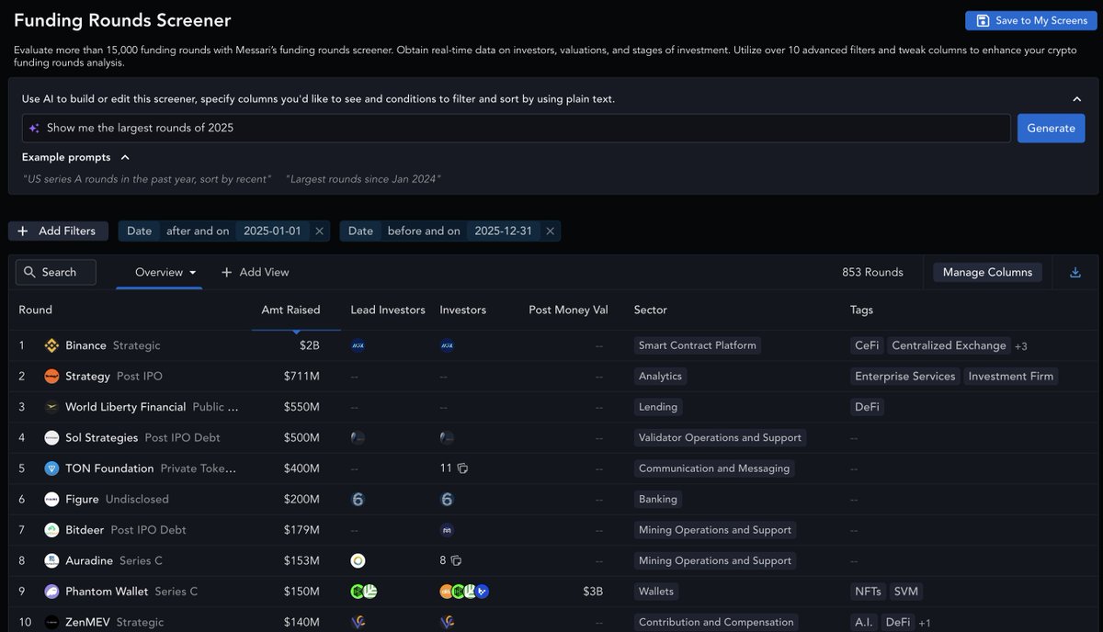Use the 'US series A rounds' example prompt
1103x632 pixels.
(x=147, y=179)
